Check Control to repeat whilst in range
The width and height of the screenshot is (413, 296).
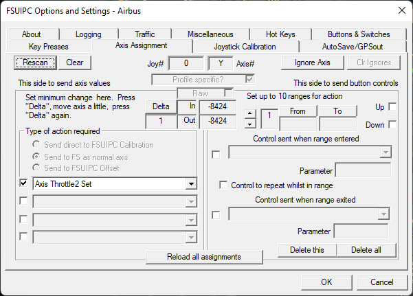pos(223,185)
